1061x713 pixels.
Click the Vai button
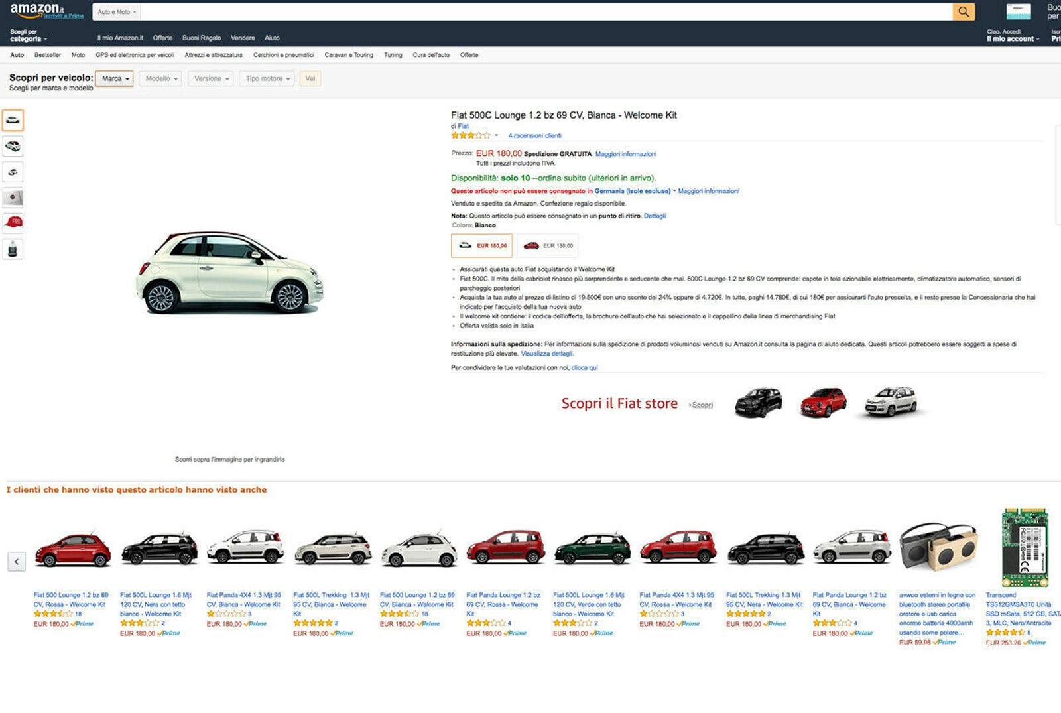click(x=310, y=78)
